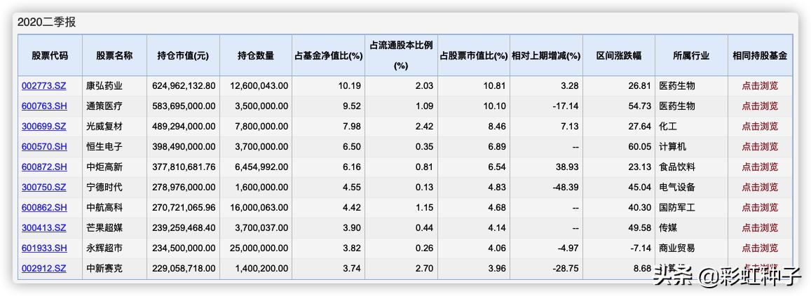
Task: Click the 计算机 industry cell
Action: pos(672,147)
